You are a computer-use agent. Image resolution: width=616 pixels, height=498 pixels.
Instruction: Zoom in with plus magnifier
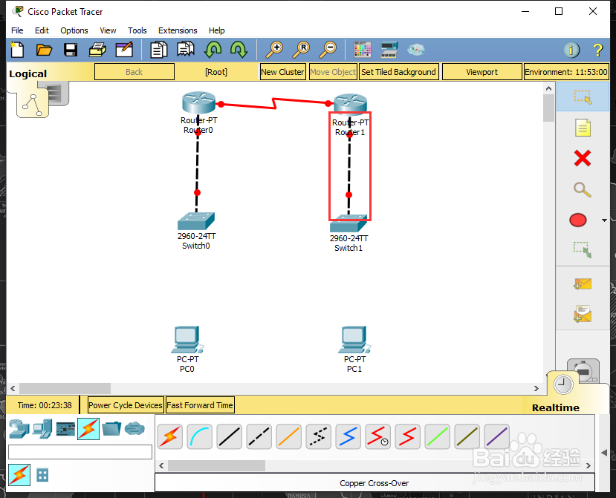click(274, 50)
